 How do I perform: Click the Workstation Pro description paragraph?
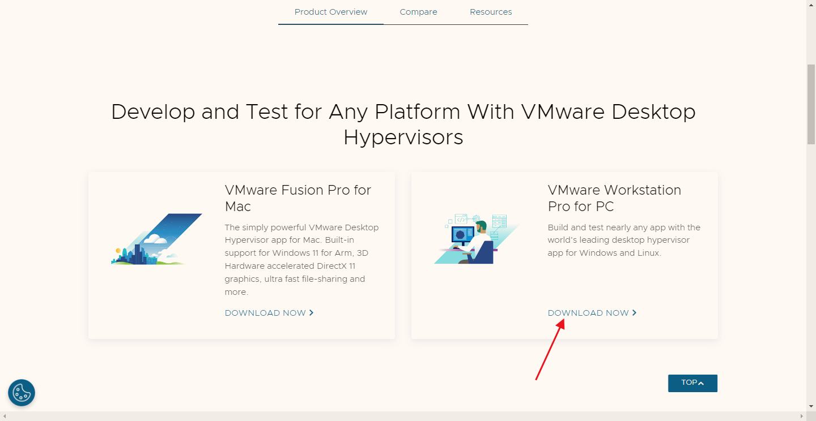pos(624,240)
